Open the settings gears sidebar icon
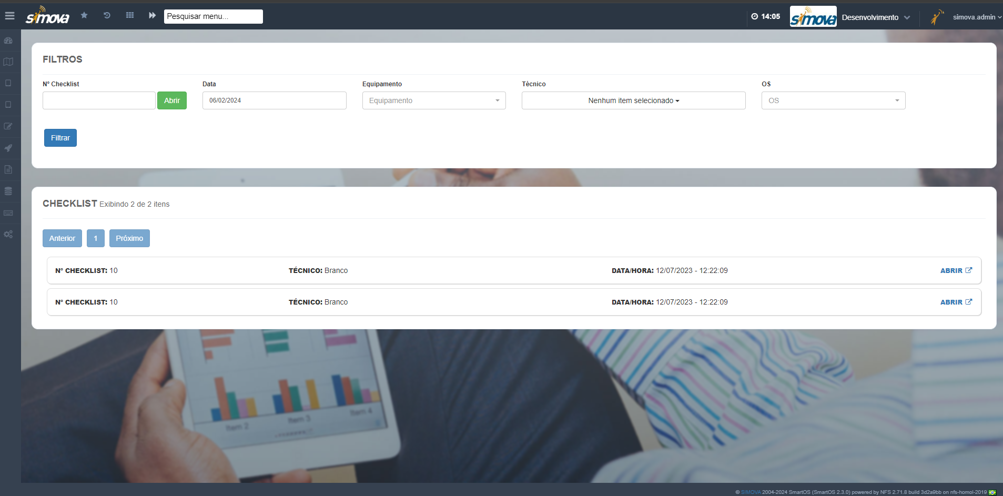The image size is (1003, 496). click(8, 234)
